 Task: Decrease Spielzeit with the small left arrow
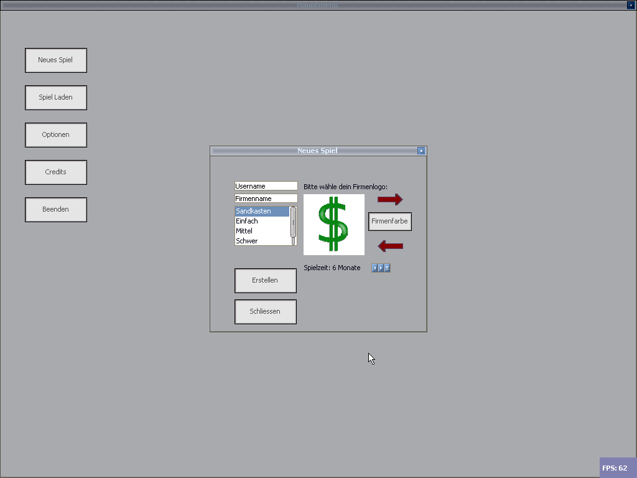pyautogui.click(x=374, y=268)
